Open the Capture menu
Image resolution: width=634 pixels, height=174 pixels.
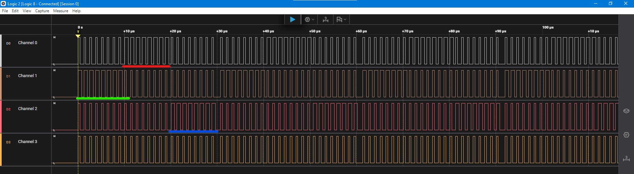tap(42, 11)
